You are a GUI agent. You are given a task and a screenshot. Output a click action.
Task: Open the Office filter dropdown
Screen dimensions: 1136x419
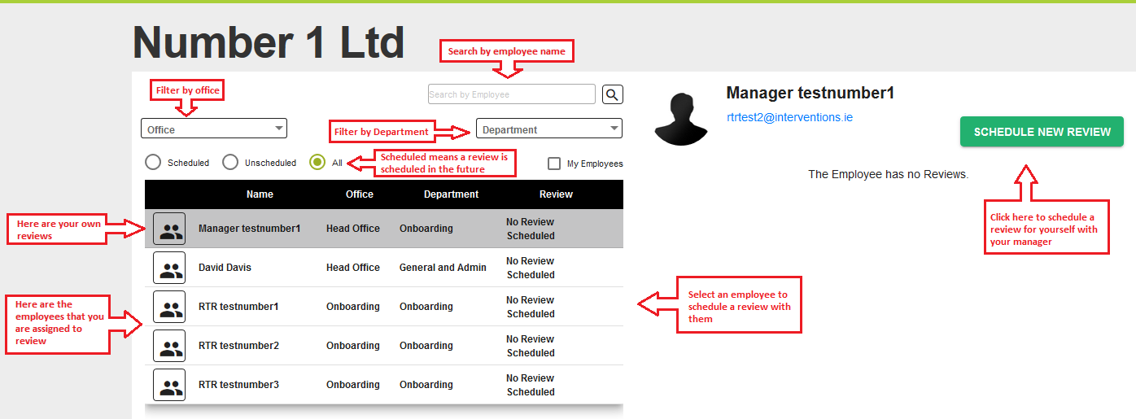point(214,129)
